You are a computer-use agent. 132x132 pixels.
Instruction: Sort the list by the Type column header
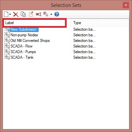point(84,23)
